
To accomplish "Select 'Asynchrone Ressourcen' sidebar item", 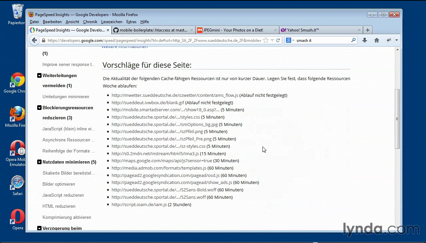I will pyautogui.click(x=68, y=140).
